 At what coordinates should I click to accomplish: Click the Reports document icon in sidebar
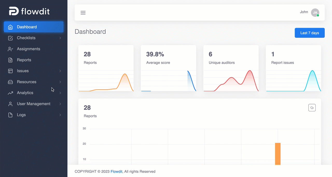(x=10, y=60)
